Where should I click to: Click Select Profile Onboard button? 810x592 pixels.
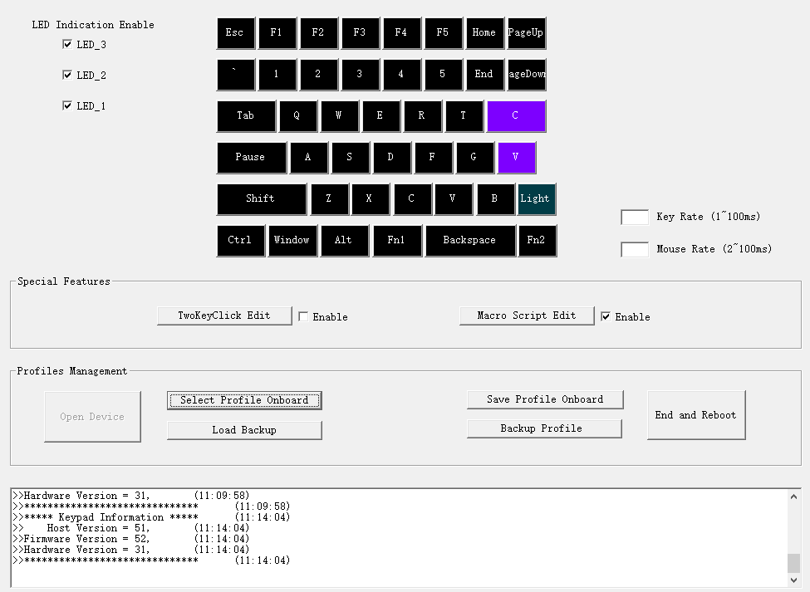point(244,400)
